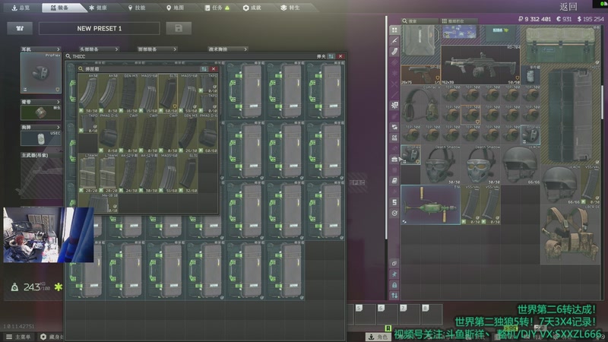Click quick-use hotkey slot 5
Image resolution: width=608 pixels, height=342 pixels.
364,315
